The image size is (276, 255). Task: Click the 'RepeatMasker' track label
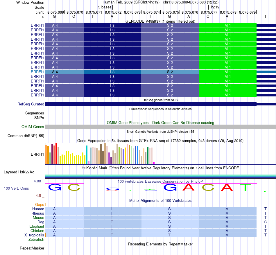32,248
